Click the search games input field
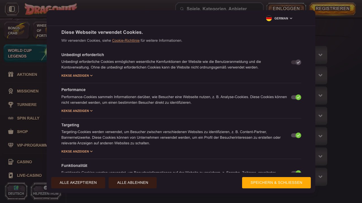This screenshot has width=362, height=203. (219, 9)
